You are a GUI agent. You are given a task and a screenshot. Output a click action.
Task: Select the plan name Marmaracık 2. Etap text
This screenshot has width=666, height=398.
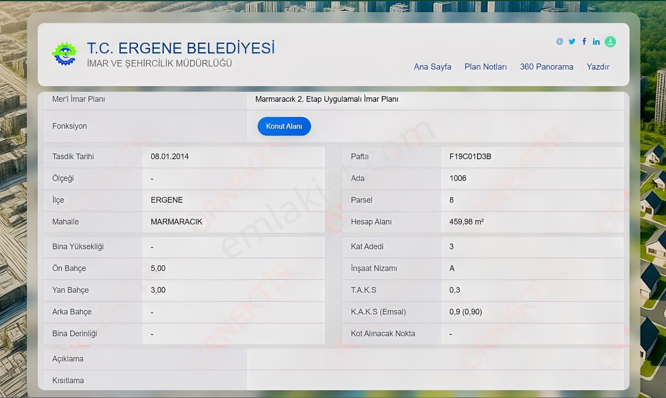click(327, 99)
